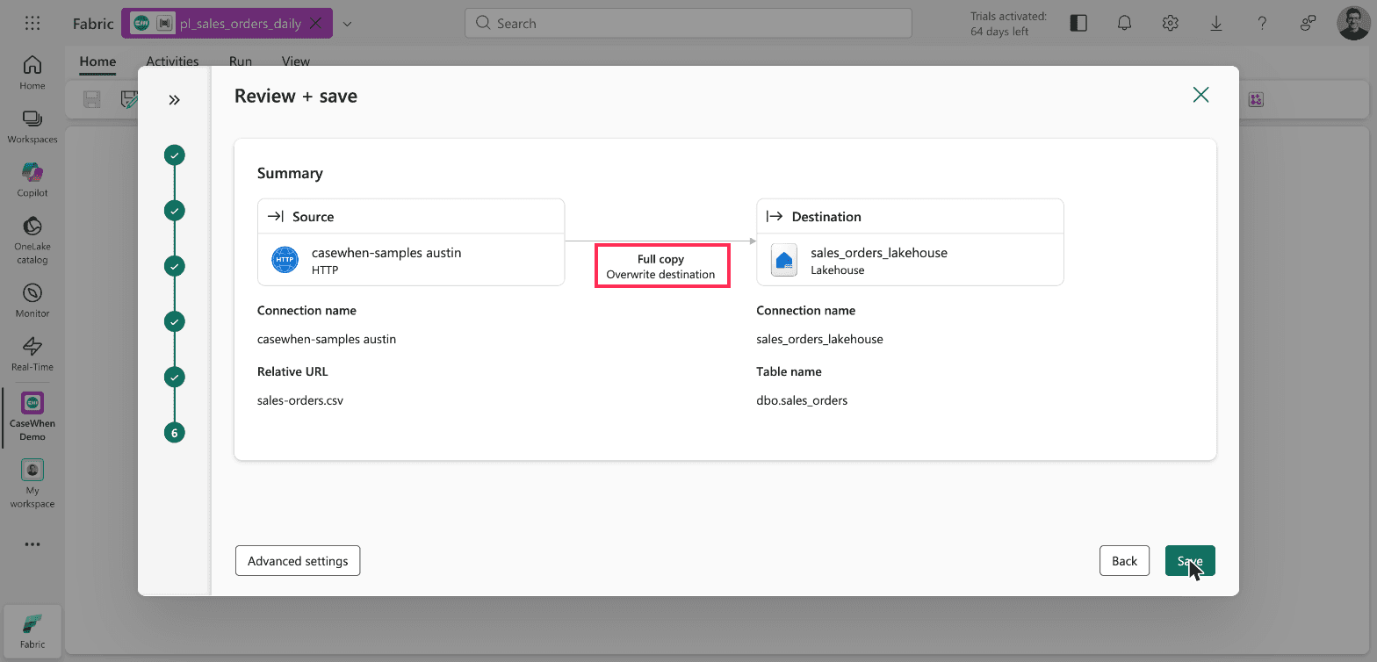Viewport: 1377px width, 662px height.
Task: Open Monitor hub in sidebar
Action: tap(32, 300)
